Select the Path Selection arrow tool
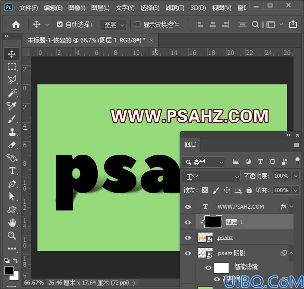This screenshot has height=289, width=304. click(12, 197)
